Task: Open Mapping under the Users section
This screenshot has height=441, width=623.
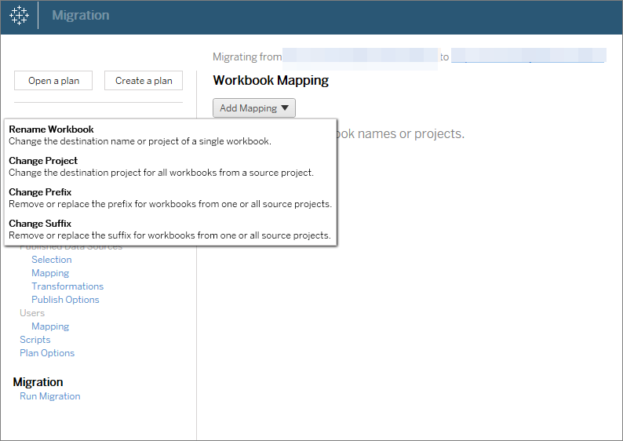Action: (50, 326)
